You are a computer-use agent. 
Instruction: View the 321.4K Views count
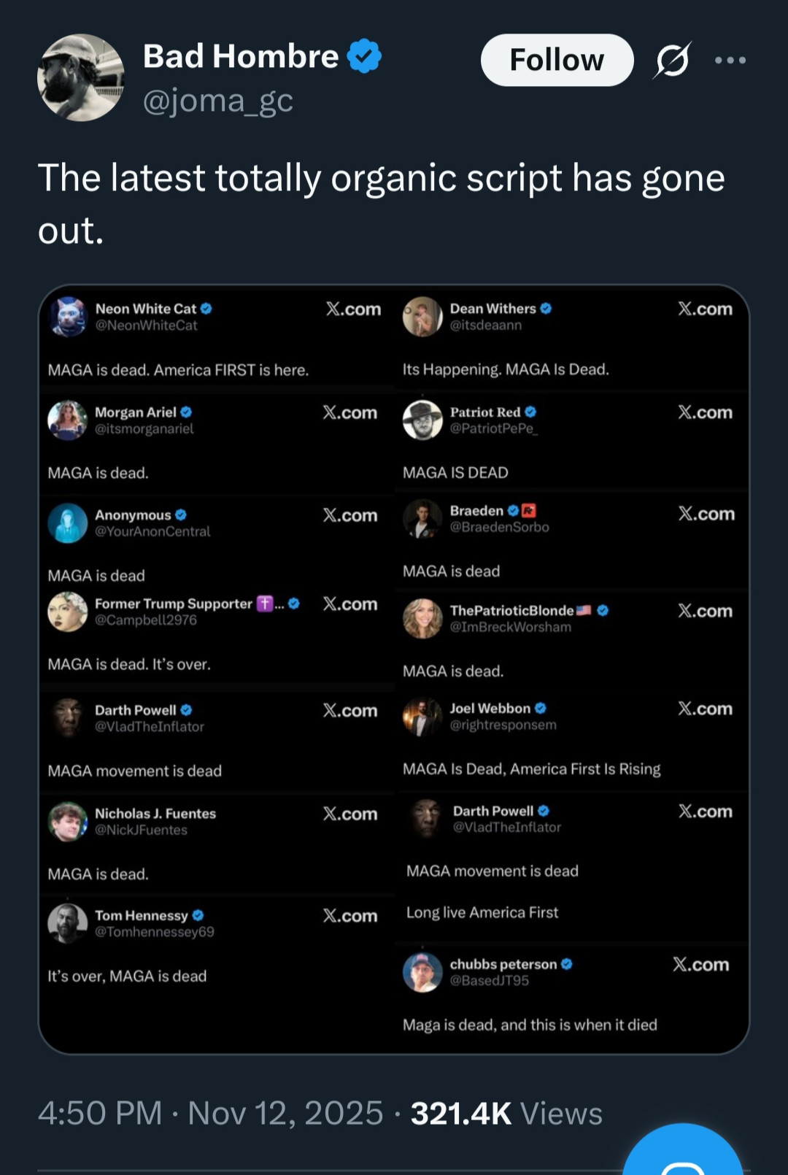pos(506,1113)
